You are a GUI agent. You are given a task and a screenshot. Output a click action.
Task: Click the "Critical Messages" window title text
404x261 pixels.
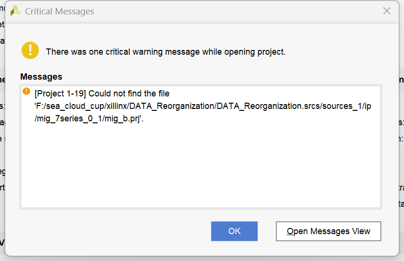coord(60,12)
